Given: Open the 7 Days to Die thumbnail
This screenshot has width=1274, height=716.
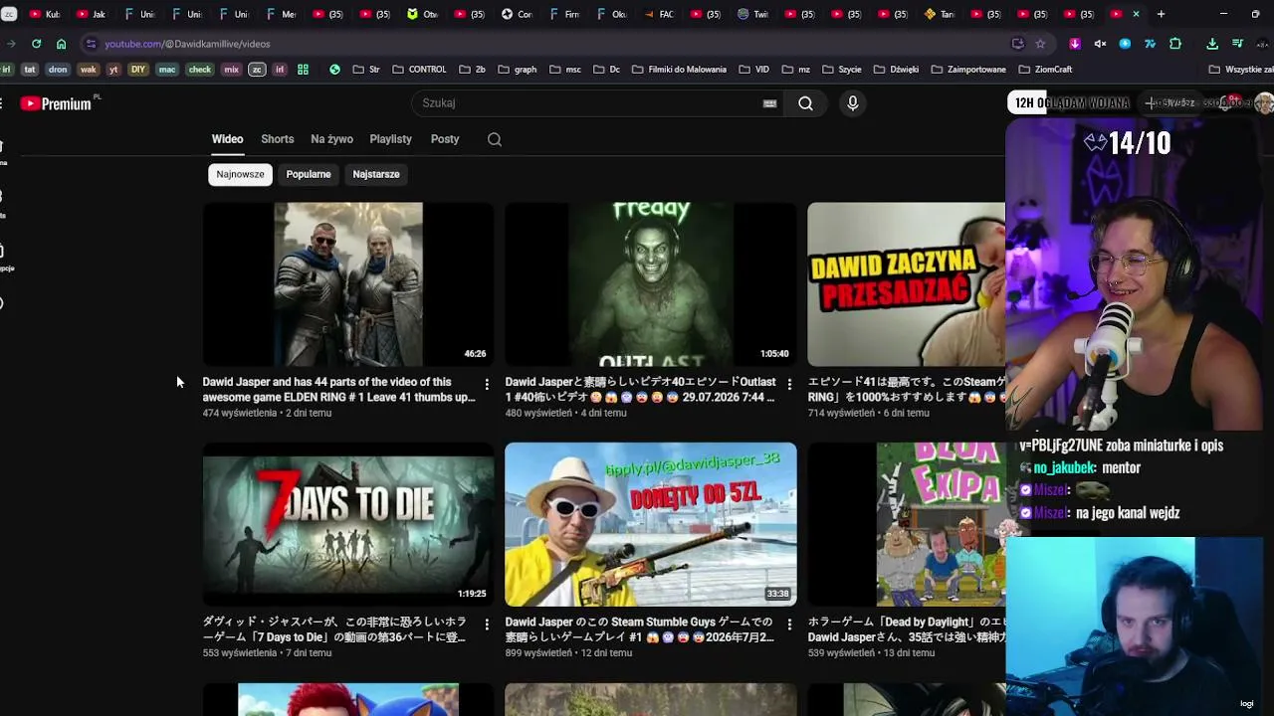Looking at the screenshot, I should [348, 524].
